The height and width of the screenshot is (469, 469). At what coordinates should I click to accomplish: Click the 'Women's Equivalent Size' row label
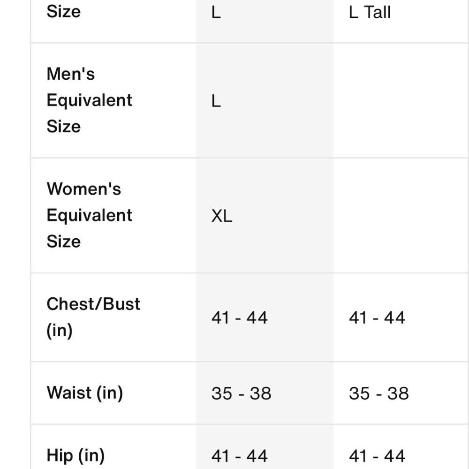point(89,215)
